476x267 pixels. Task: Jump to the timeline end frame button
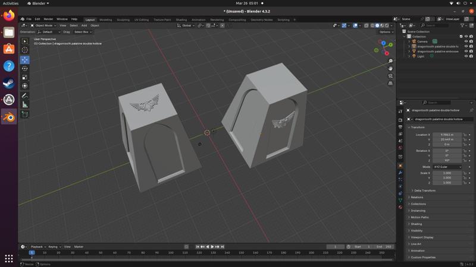222,247
